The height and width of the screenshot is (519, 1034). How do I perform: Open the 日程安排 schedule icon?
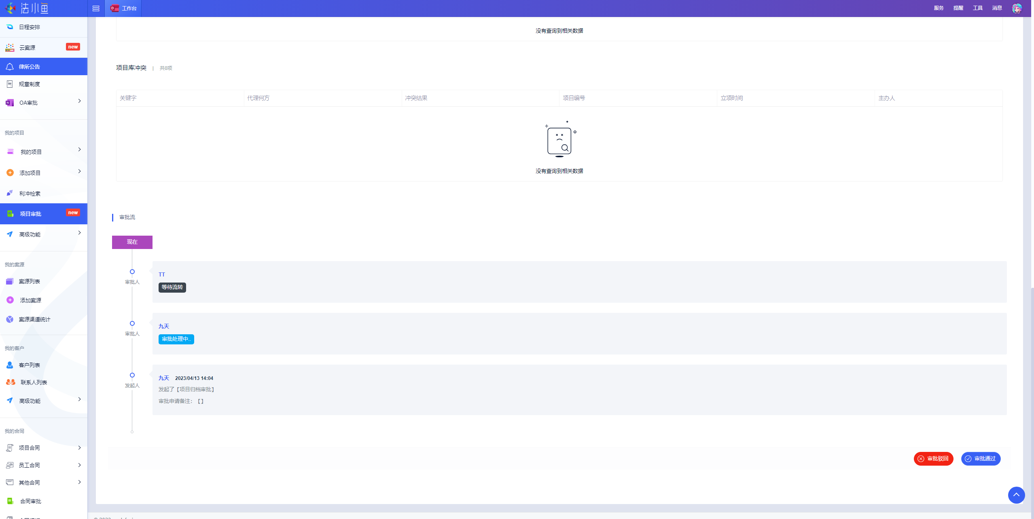[10, 27]
